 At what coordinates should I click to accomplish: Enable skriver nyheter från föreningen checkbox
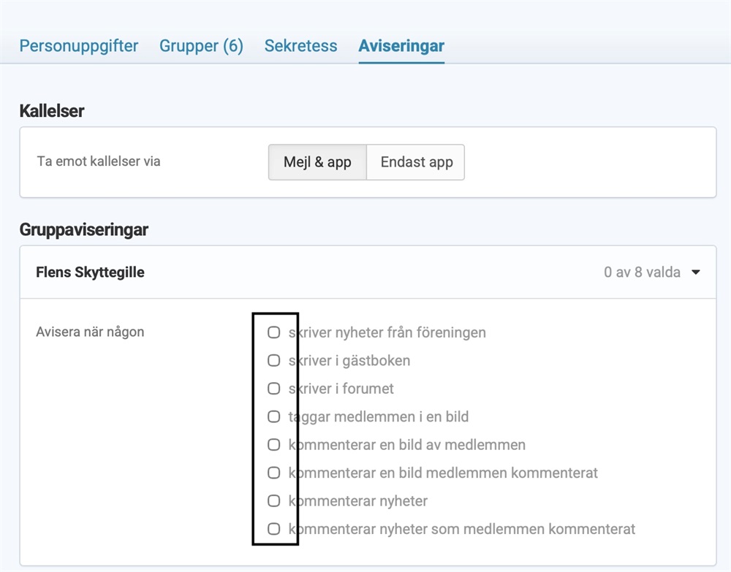point(273,332)
